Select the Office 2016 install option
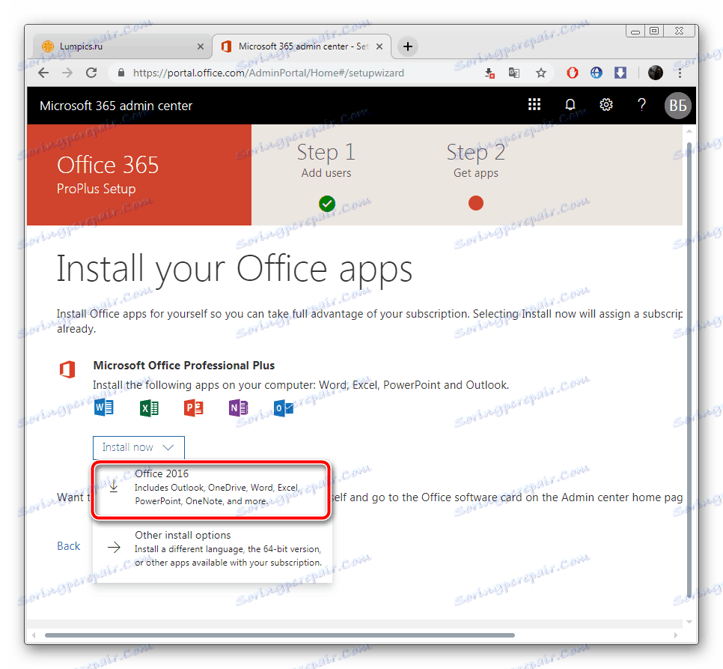 click(211, 489)
